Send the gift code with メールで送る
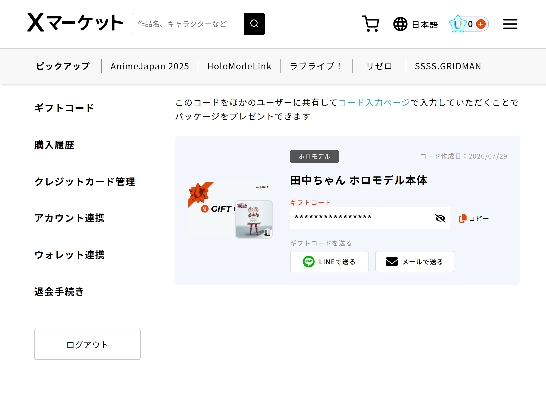 click(x=415, y=262)
